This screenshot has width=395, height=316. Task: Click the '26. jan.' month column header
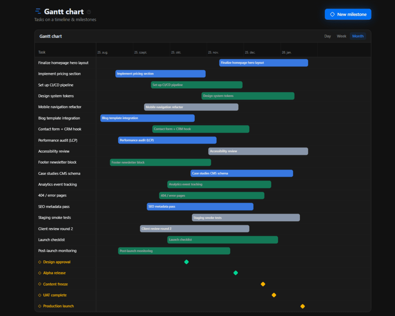point(287,52)
